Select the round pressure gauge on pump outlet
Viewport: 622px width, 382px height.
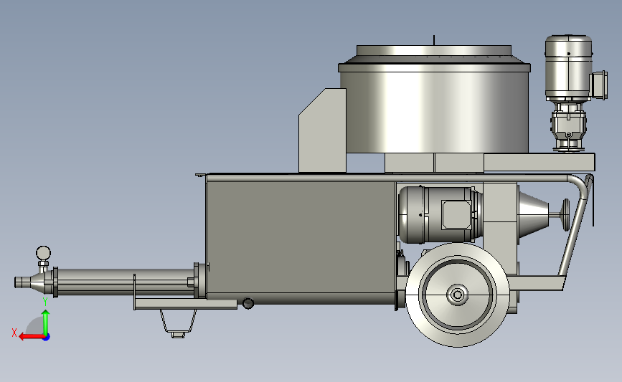(43, 253)
